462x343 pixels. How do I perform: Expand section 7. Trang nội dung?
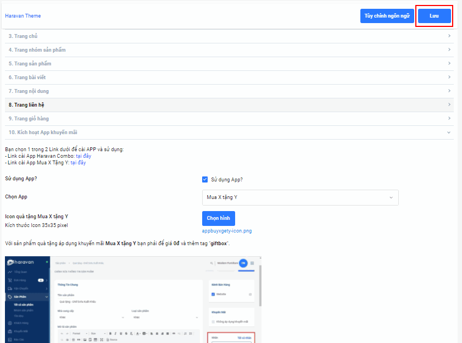229,91
